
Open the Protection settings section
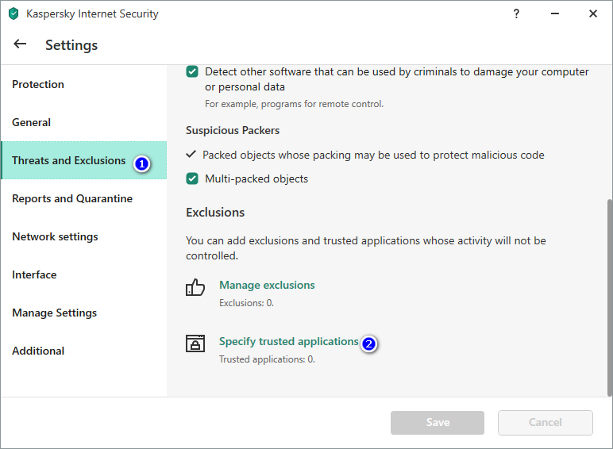38,84
